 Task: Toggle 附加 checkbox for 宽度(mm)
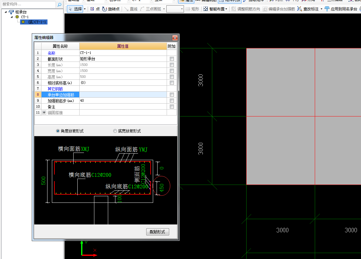(x=172, y=71)
